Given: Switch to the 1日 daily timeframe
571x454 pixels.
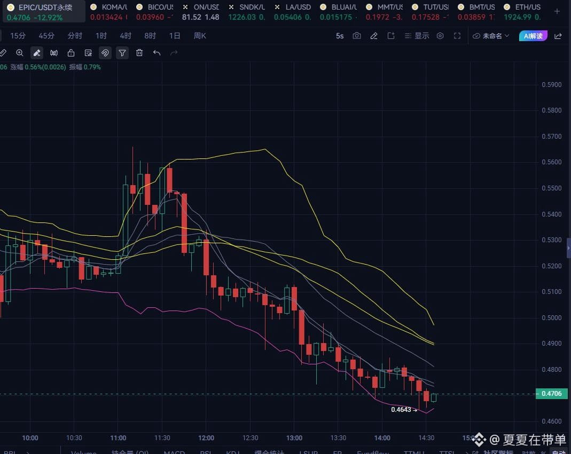Looking at the screenshot, I should coord(175,36).
